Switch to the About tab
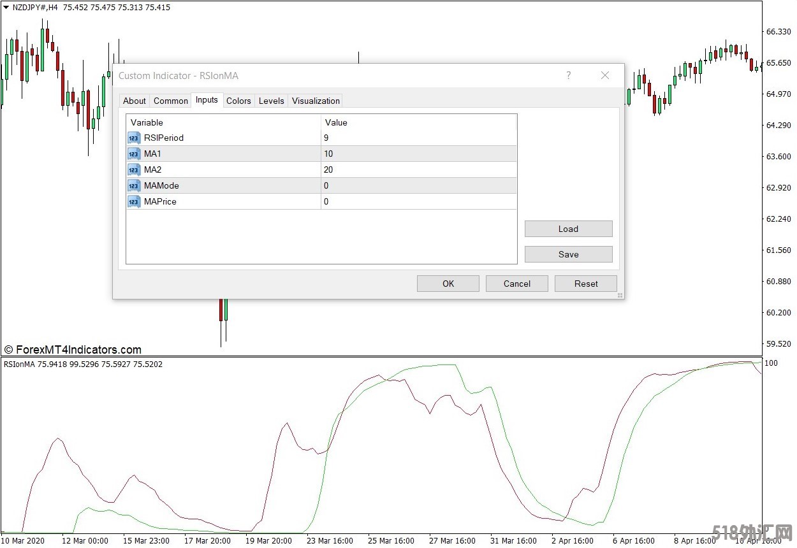 pyautogui.click(x=135, y=101)
